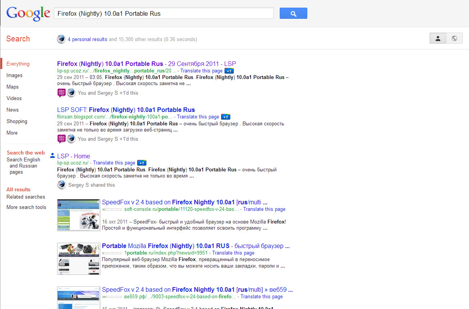Click rating bar beside 1portable.ru URL

112,253
